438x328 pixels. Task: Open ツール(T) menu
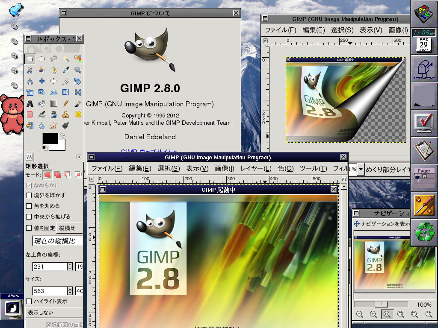313,168
